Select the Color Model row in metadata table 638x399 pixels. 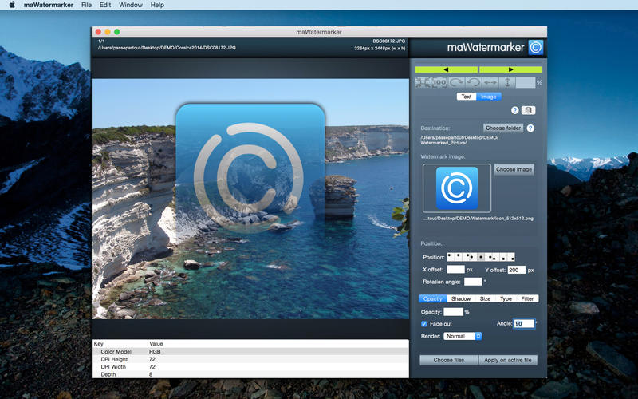pos(250,351)
